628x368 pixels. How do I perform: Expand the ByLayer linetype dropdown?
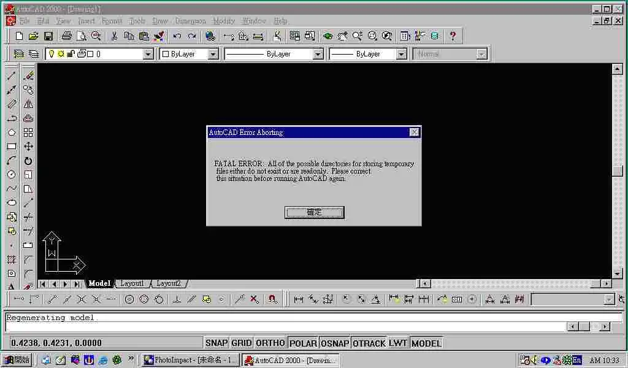click(318, 54)
